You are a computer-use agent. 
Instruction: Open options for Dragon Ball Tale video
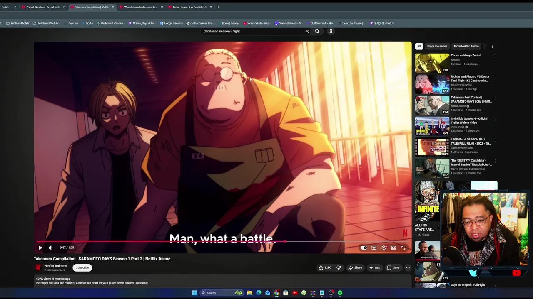coord(496,140)
